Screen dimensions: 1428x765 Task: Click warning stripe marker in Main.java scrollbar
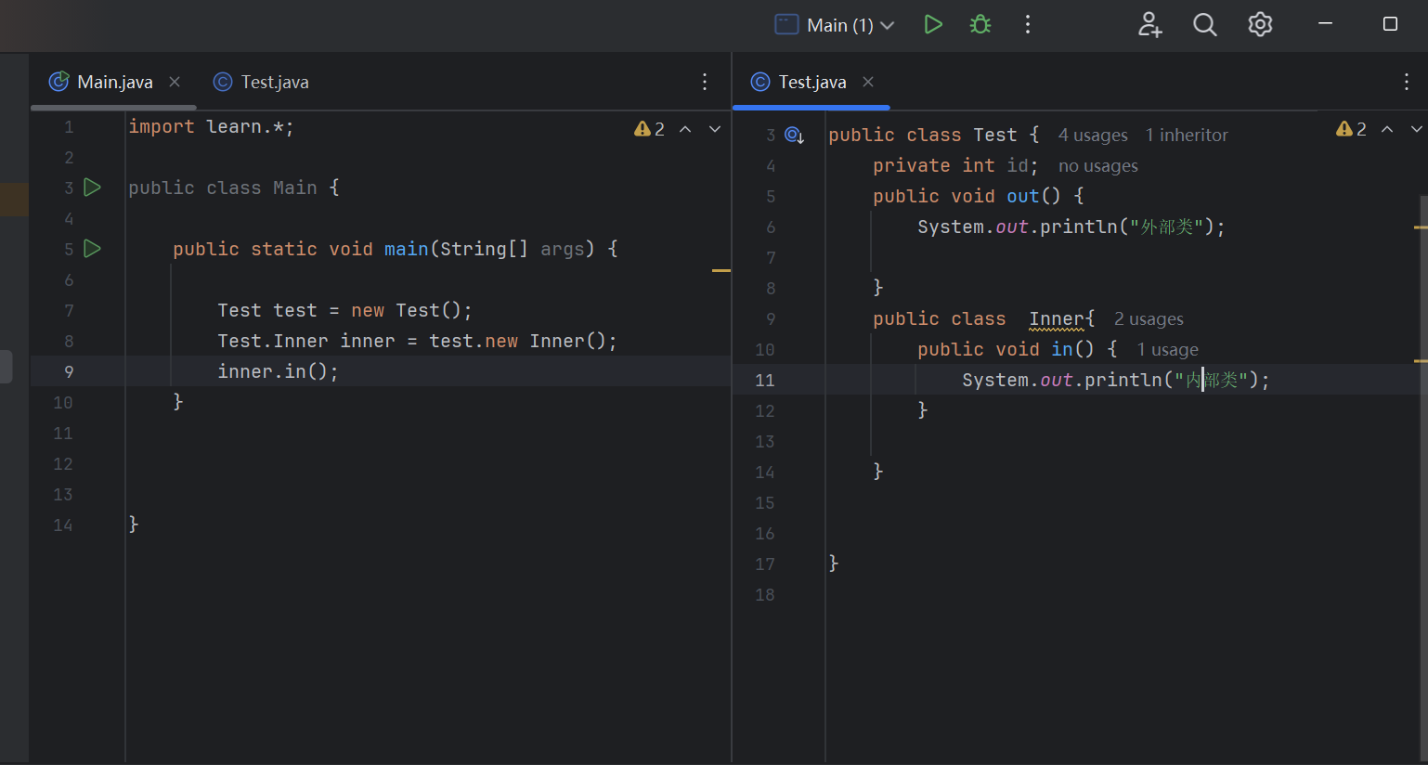[x=721, y=270]
